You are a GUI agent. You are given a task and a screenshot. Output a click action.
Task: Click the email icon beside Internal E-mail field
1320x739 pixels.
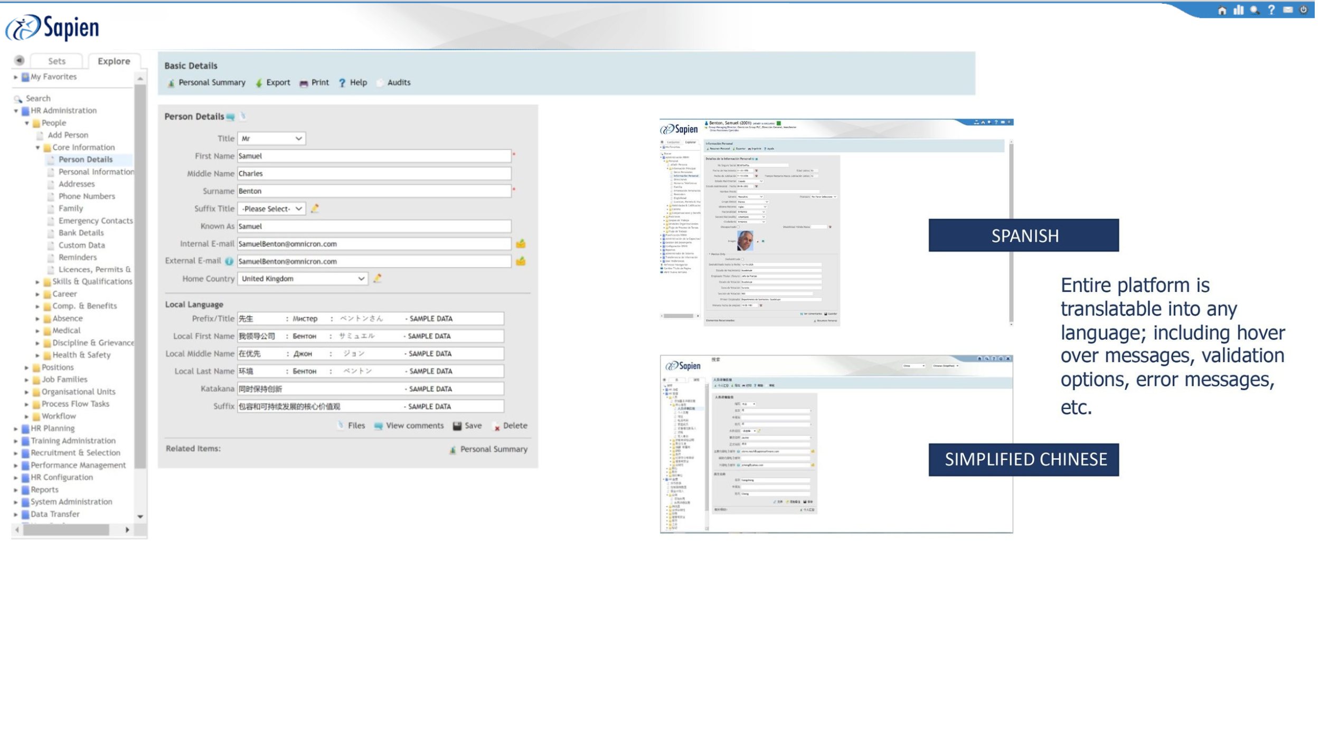[521, 244]
